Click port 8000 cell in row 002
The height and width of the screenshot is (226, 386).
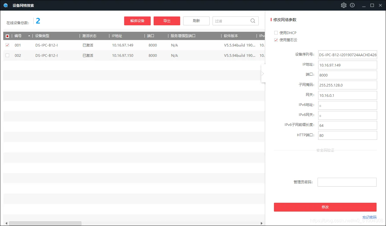[x=153, y=55]
